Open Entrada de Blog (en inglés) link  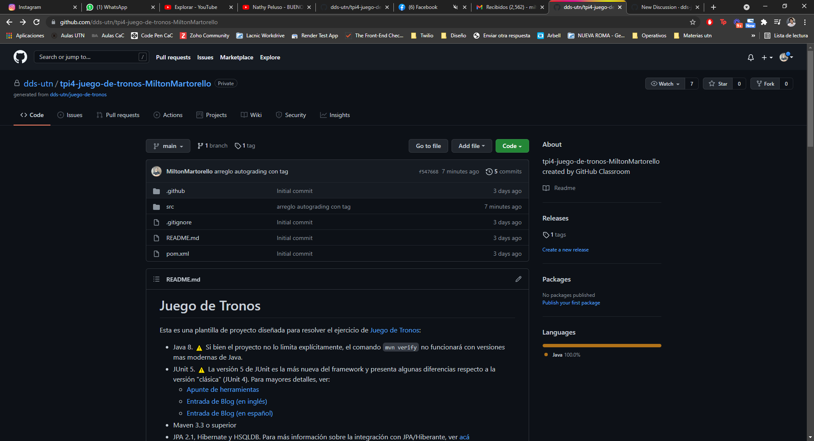click(227, 401)
